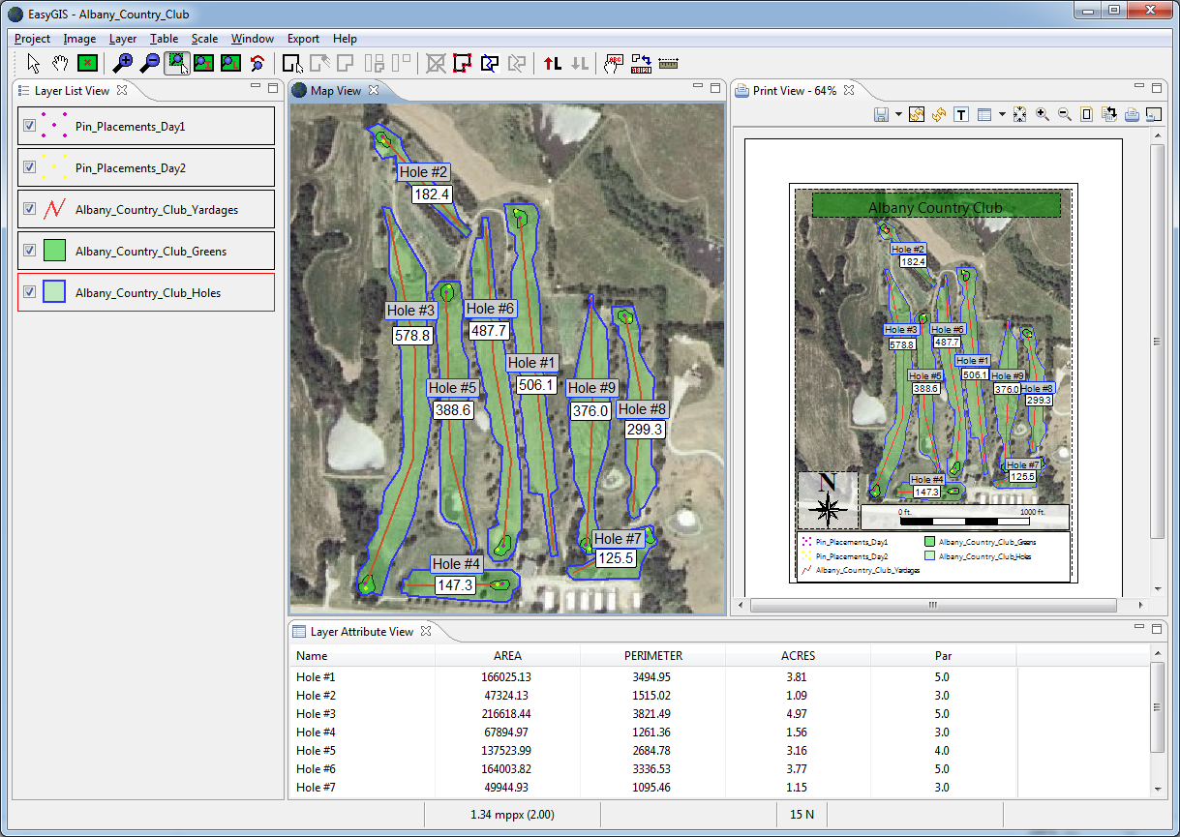
Task: Click the zoom to image extent icon
Action: tap(203, 64)
